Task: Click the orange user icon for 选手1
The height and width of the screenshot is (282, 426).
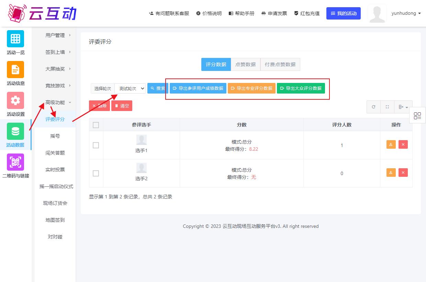Action: pyautogui.click(x=391, y=145)
